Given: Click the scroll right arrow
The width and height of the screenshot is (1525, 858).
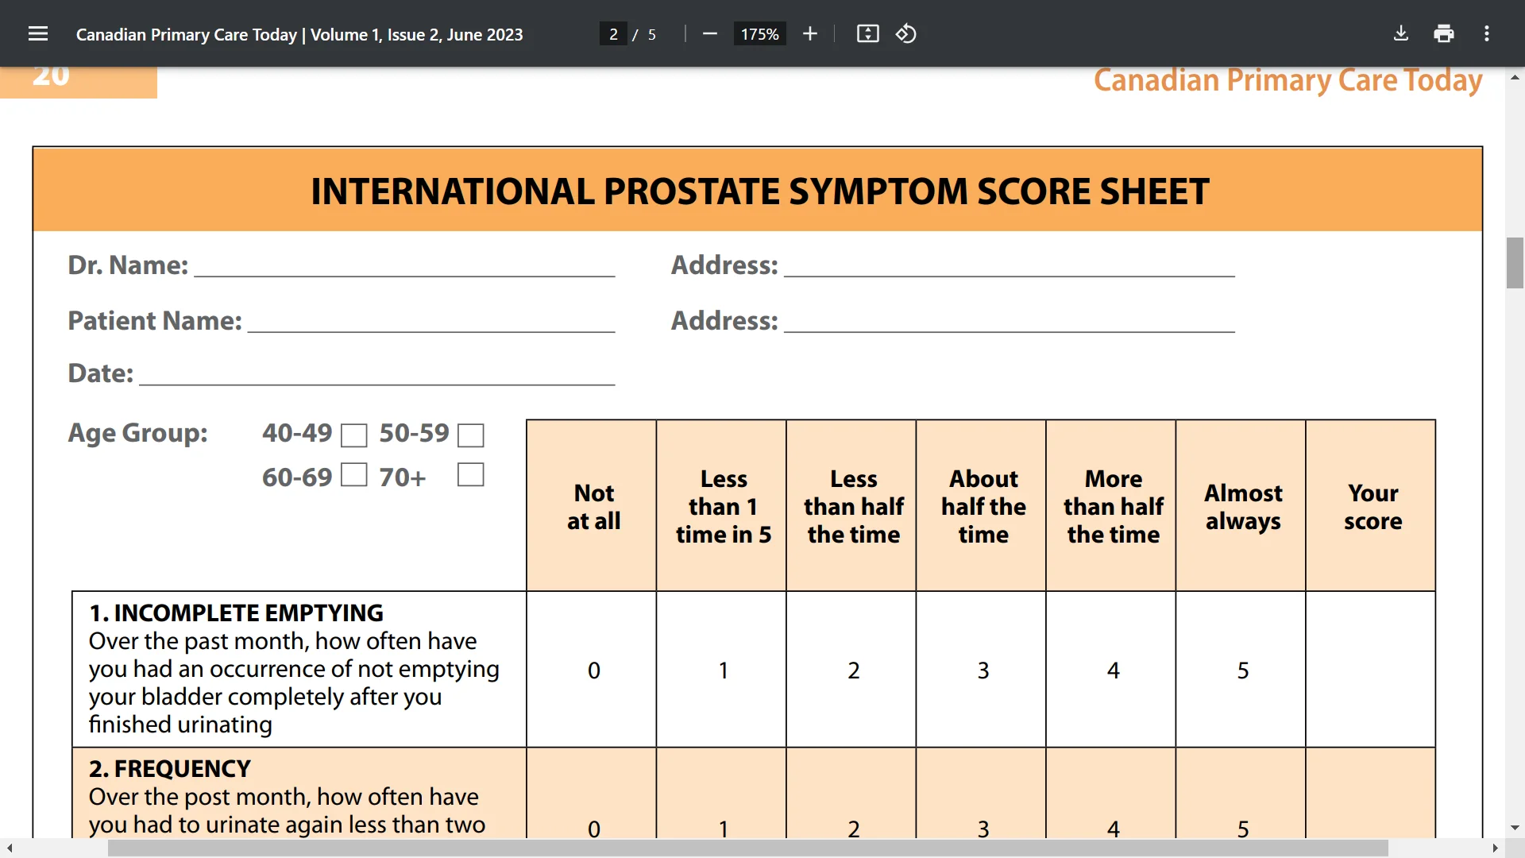Looking at the screenshot, I should tap(1495, 848).
